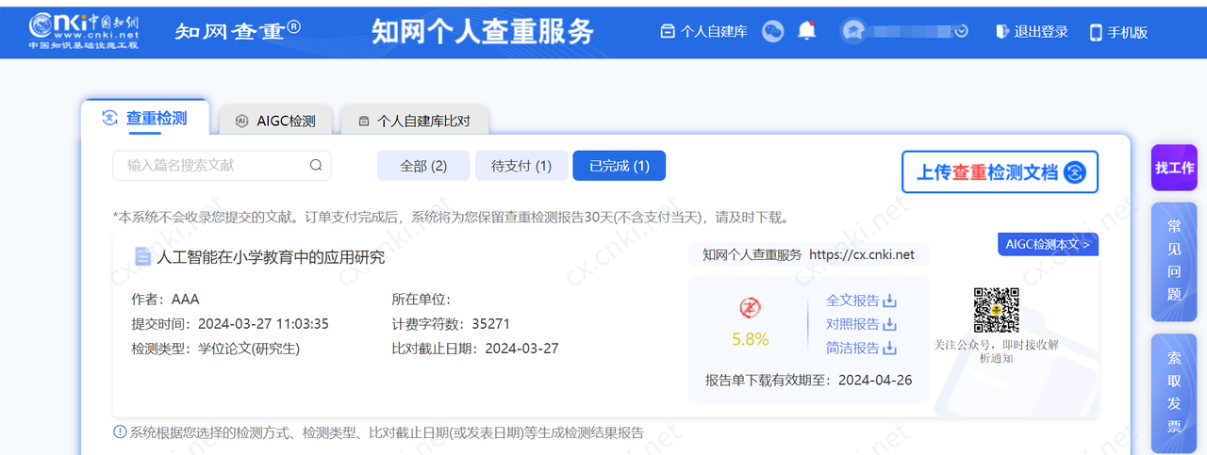
Task: Click the 输入篇名搜索文献 search field
Action: (x=212, y=166)
